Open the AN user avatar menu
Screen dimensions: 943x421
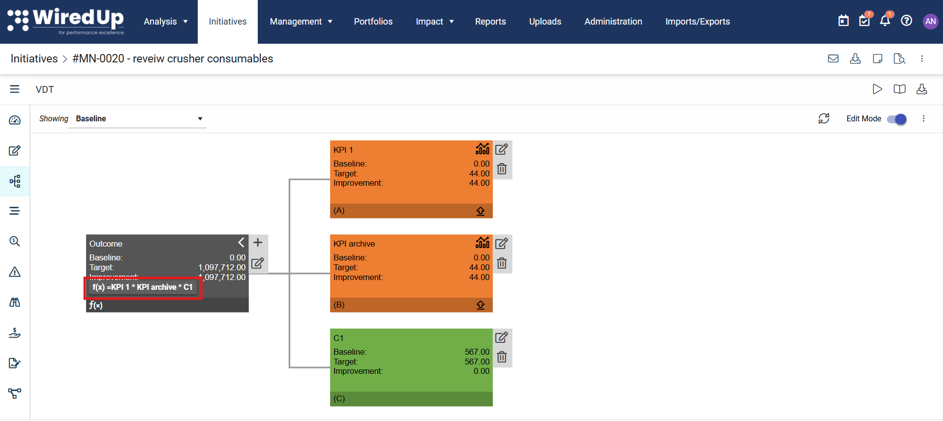point(930,21)
